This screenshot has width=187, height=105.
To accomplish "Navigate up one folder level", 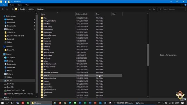I will [x=13, y=9].
